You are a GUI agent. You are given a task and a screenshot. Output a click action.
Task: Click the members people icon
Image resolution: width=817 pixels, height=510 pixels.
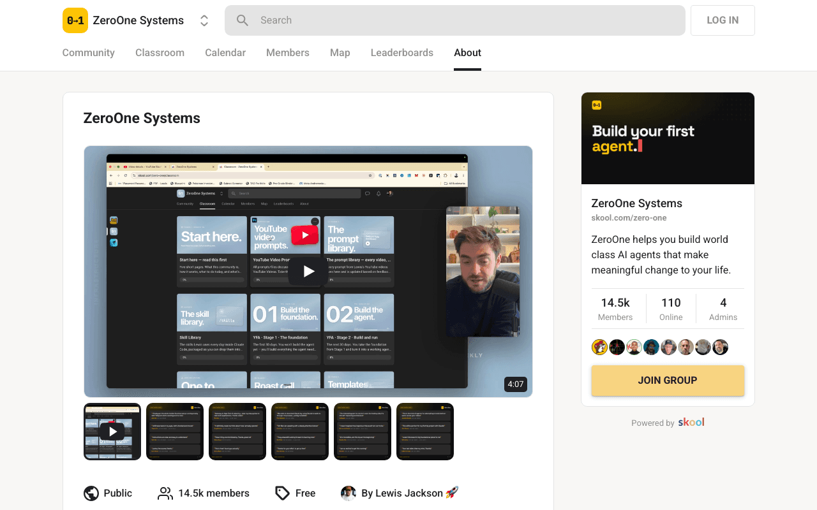[165, 493]
